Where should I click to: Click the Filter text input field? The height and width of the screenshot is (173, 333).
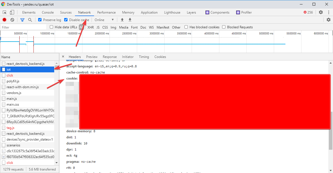[x=24, y=27]
